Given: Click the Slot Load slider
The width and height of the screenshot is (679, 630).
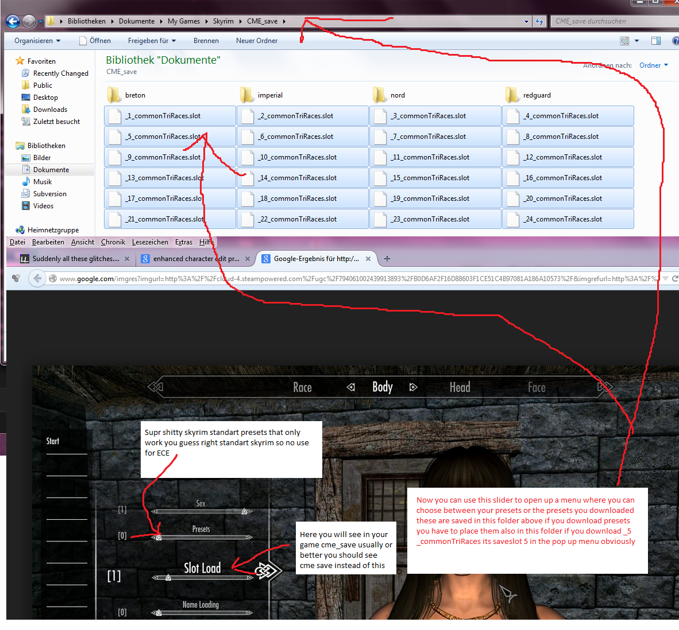Looking at the screenshot, I should point(202,578).
